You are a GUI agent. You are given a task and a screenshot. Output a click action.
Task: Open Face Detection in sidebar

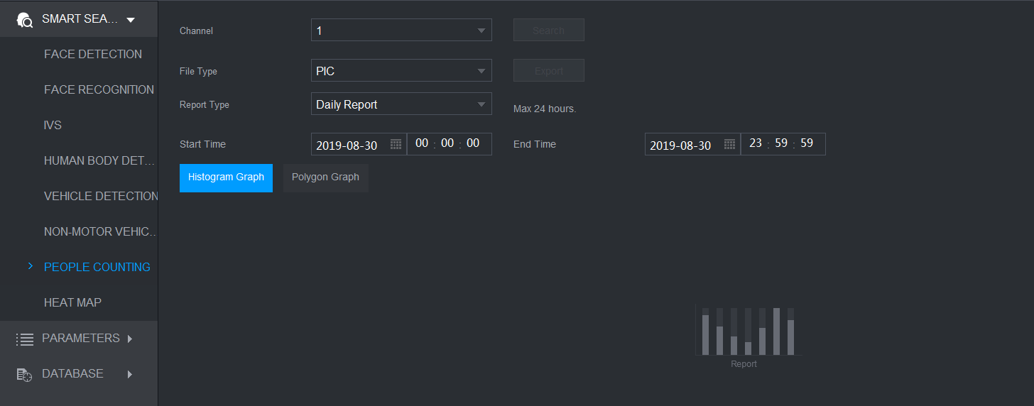(93, 54)
